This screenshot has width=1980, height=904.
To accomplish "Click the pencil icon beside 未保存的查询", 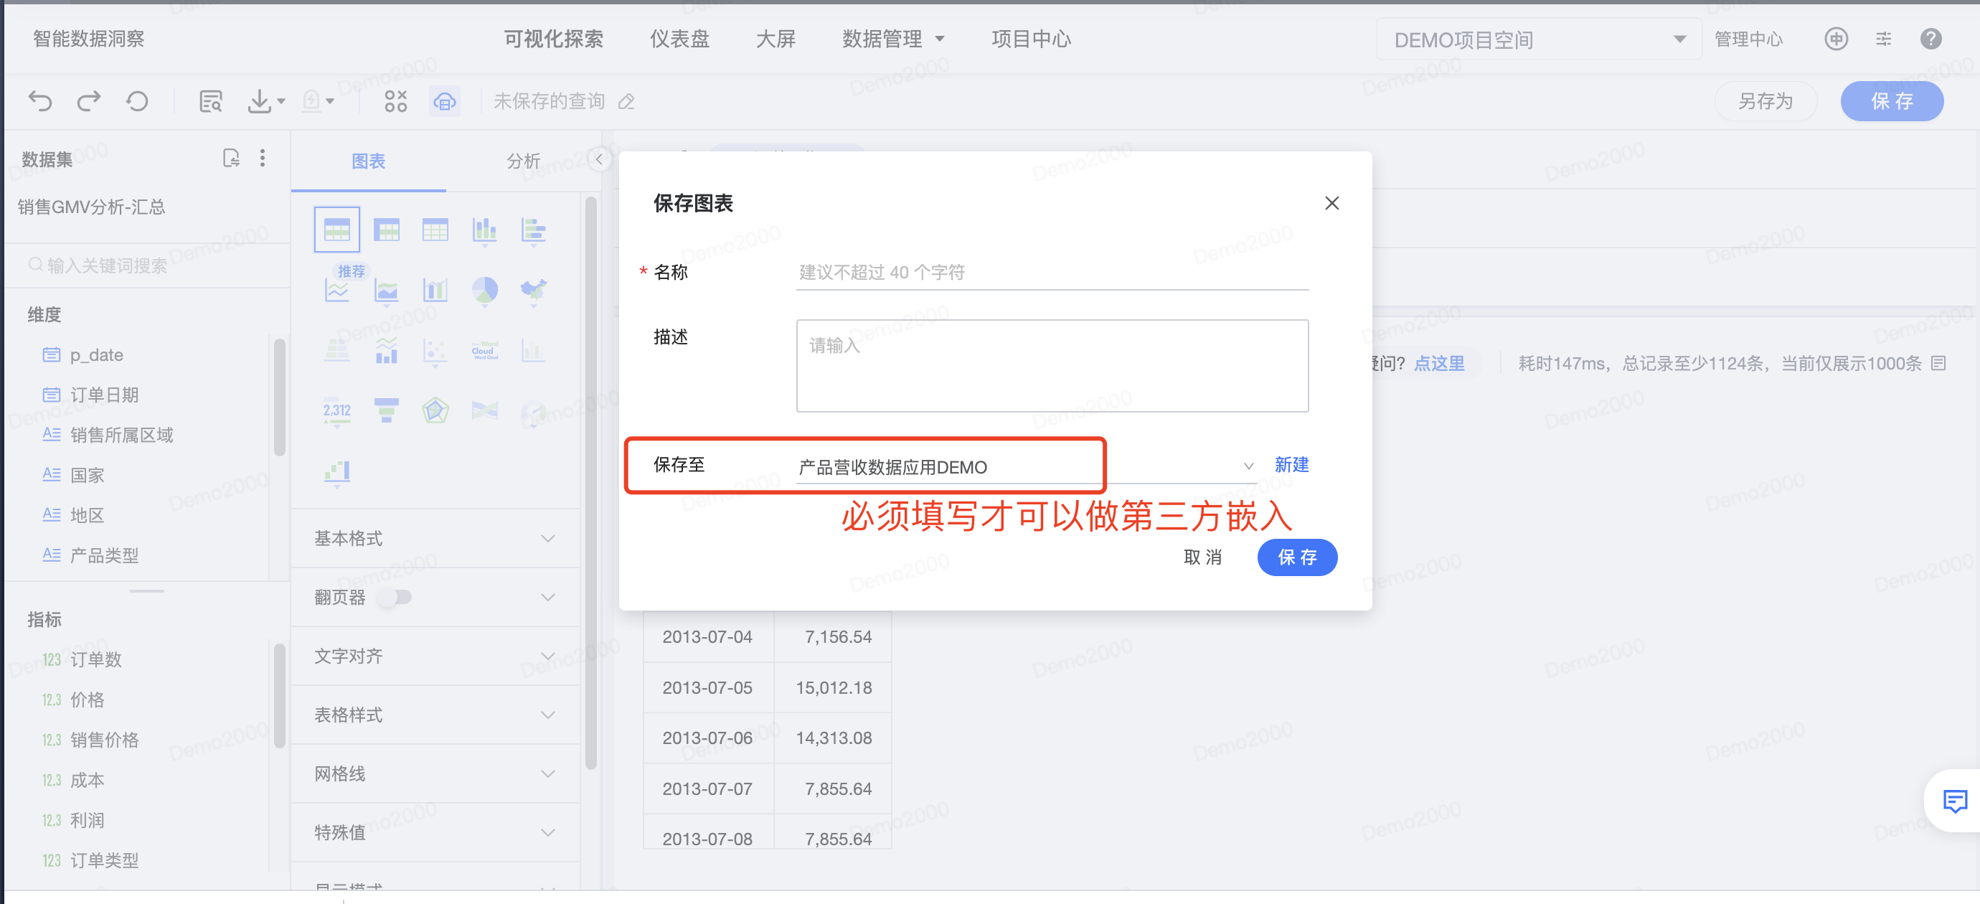I will (626, 101).
